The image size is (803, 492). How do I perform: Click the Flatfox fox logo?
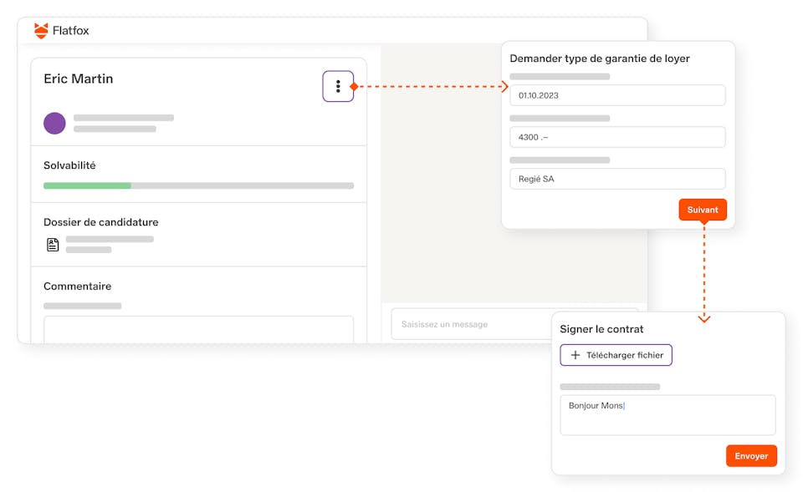pyautogui.click(x=41, y=31)
